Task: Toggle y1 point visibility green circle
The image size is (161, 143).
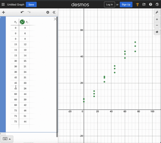Action: (22, 22)
